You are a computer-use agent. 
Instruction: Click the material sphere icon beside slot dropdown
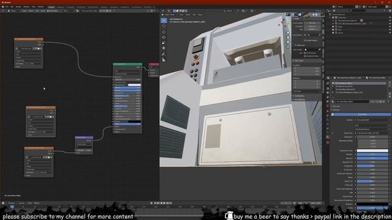coord(78,11)
